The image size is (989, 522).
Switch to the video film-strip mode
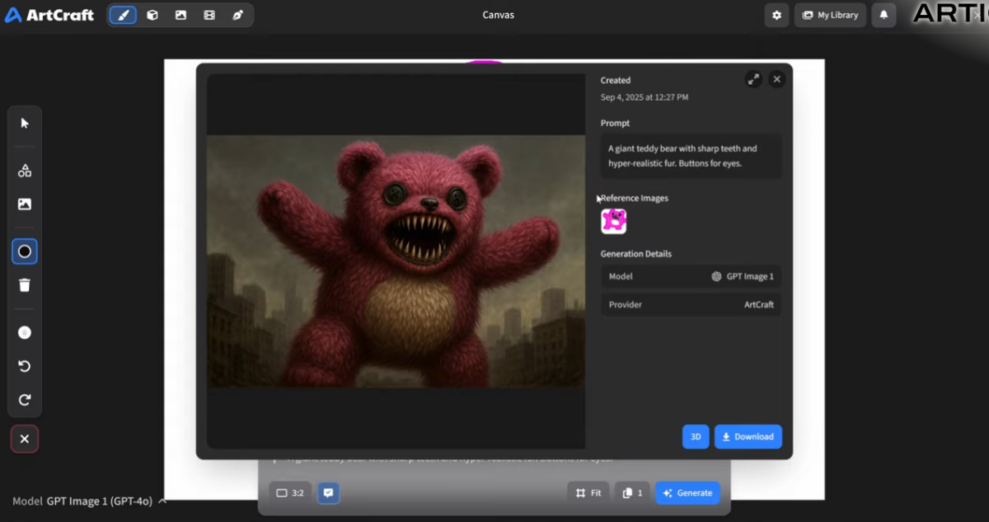209,15
